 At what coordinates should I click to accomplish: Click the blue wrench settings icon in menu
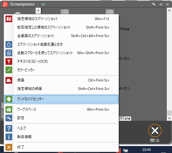9,118
